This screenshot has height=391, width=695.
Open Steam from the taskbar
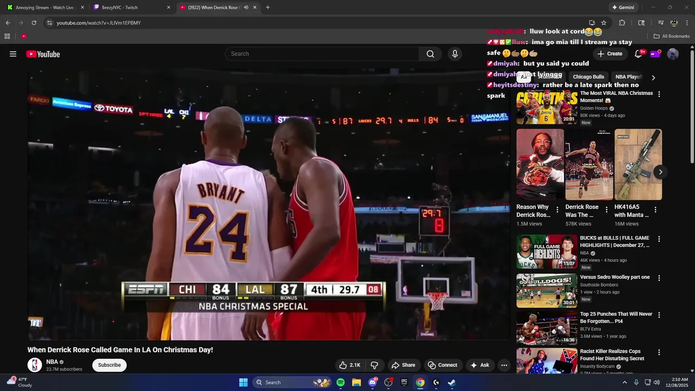(452, 382)
